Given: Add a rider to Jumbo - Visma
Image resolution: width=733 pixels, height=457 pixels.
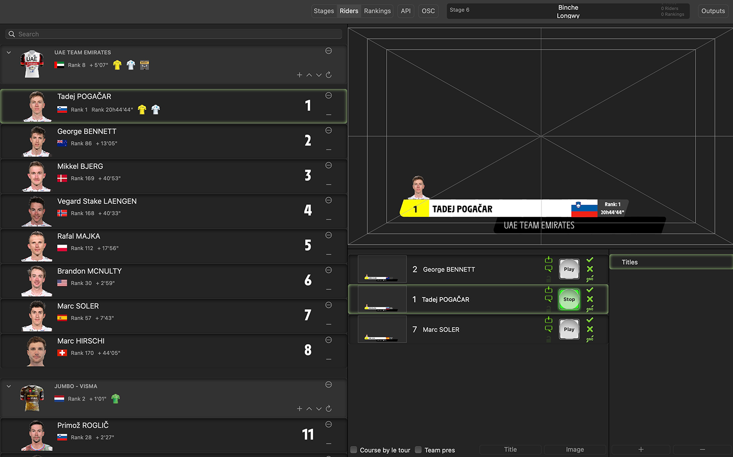Looking at the screenshot, I should (299, 408).
